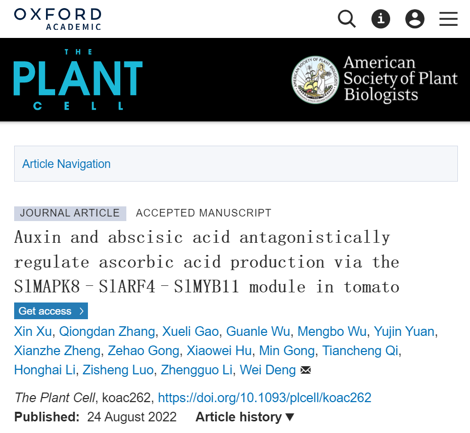Select author Qiongdan Zhang

107,332
